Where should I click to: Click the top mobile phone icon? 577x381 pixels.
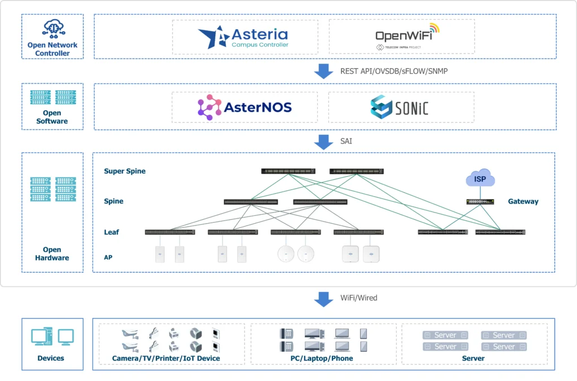click(363, 334)
